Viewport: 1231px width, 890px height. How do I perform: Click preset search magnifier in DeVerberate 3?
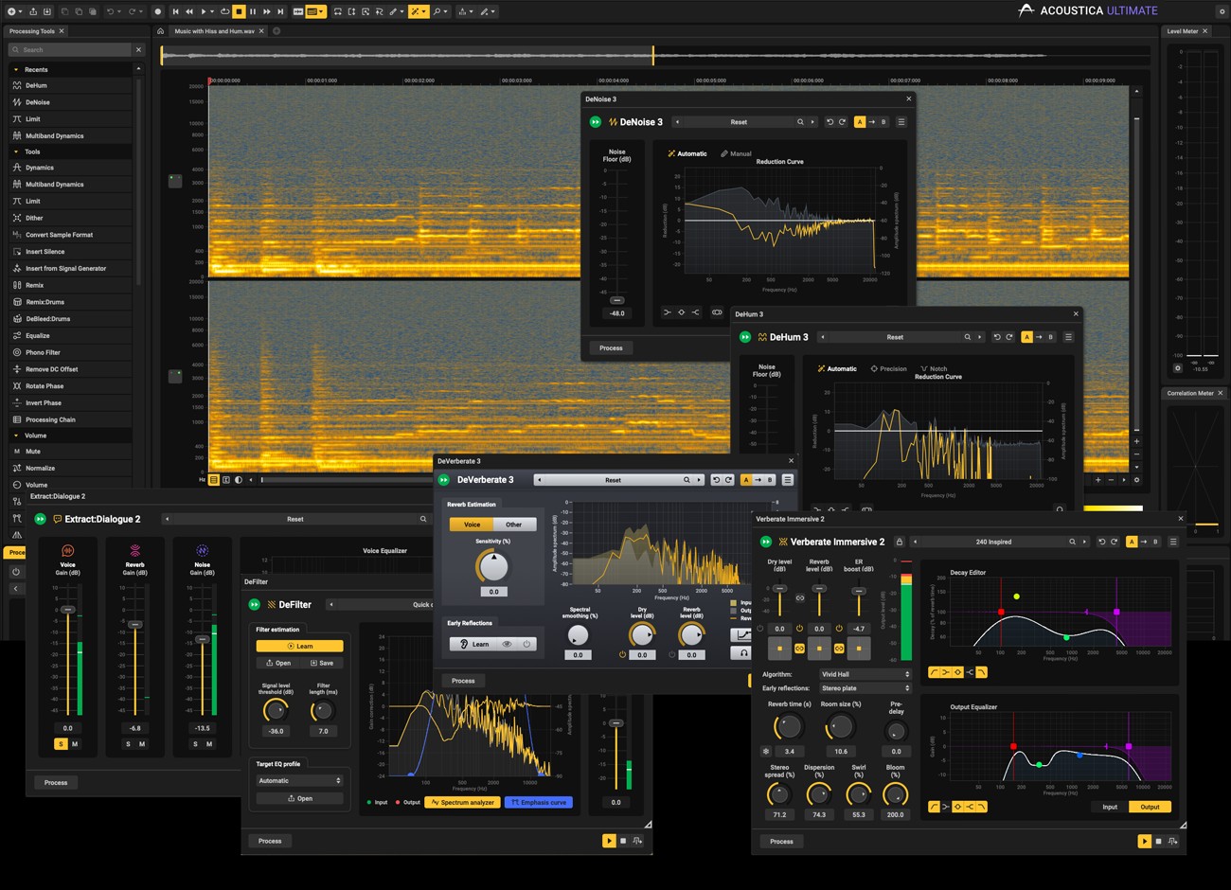pos(687,480)
